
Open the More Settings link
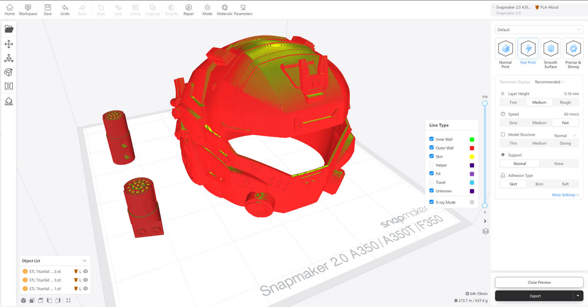pos(565,195)
